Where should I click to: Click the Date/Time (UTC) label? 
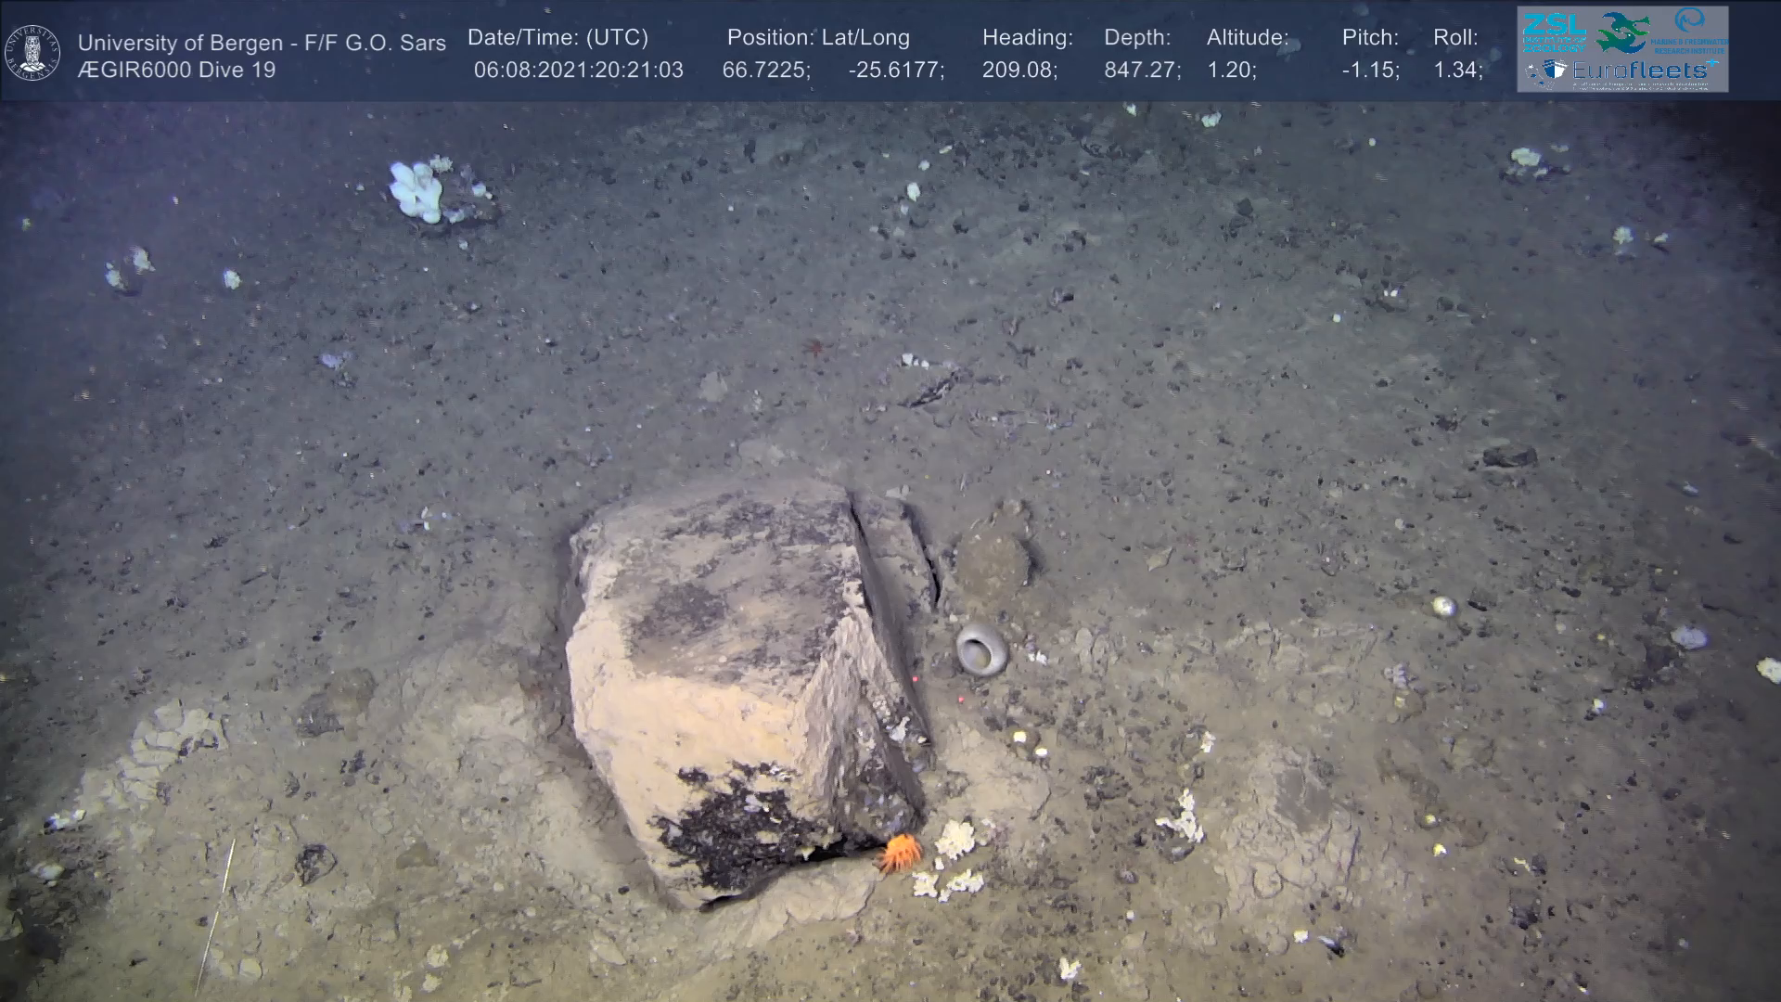pyautogui.click(x=557, y=38)
